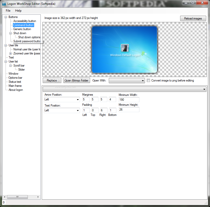Viewport: 210px width, 207px height.
Task: Click the Reload images button
Action: [193, 18]
